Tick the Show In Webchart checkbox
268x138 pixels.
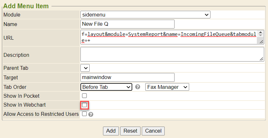[85, 105]
